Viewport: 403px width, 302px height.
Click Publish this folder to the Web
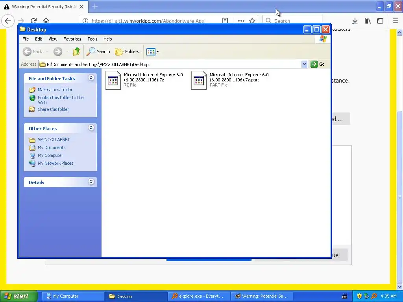(61, 100)
